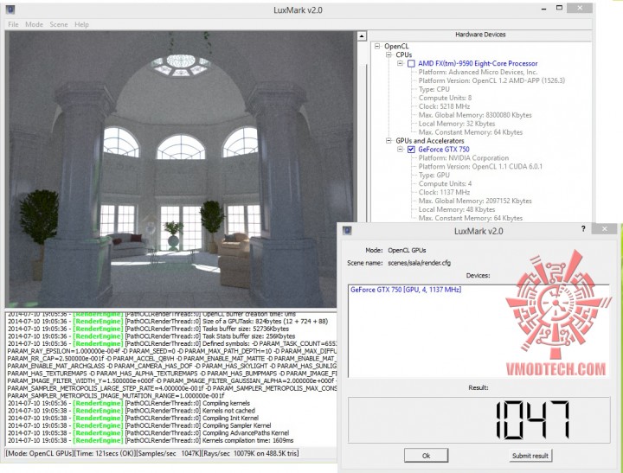623x473 pixels.
Task: Open the File menu
Action: pos(13,24)
